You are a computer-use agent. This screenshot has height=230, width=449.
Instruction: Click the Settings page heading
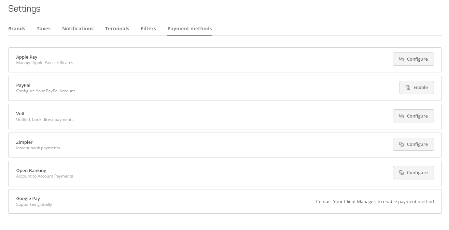(24, 9)
